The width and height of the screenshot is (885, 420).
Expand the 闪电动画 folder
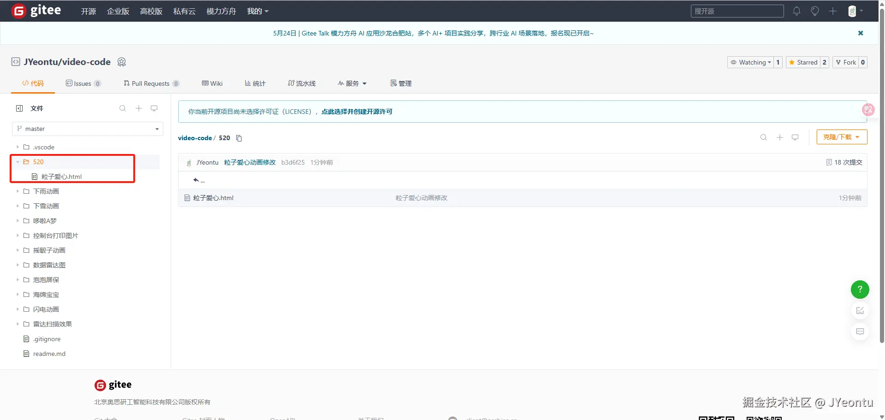click(18, 309)
